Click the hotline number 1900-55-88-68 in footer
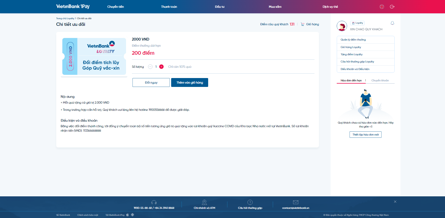The height and width of the screenshot is (218, 445). (154, 208)
